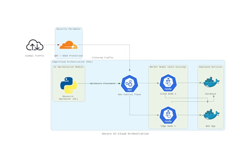The width and height of the screenshot is (251, 162).
Task: Click the Python Resource Optimizer icon
Action: coord(69,85)
